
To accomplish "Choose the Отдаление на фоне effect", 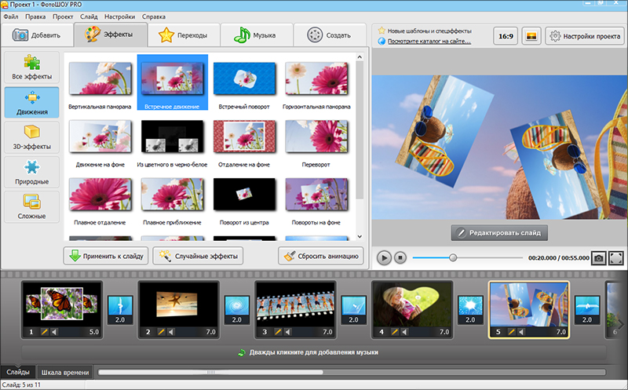I will [244, 137].
